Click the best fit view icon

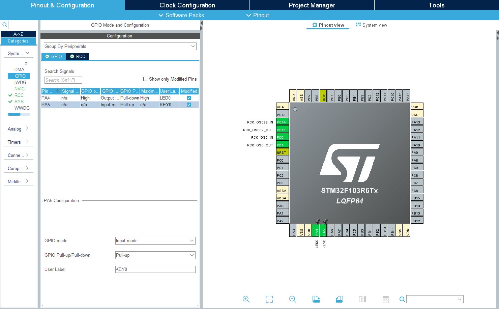(269, 299)
